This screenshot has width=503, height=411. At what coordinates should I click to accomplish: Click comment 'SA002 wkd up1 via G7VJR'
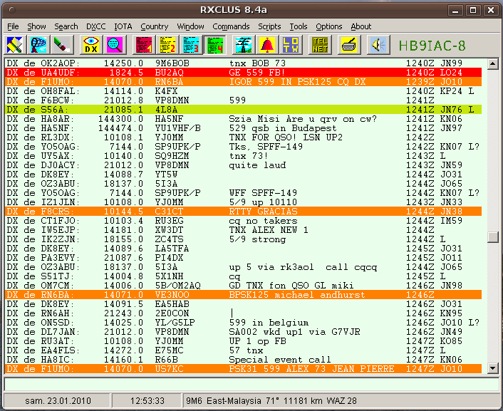pos(294,332)
